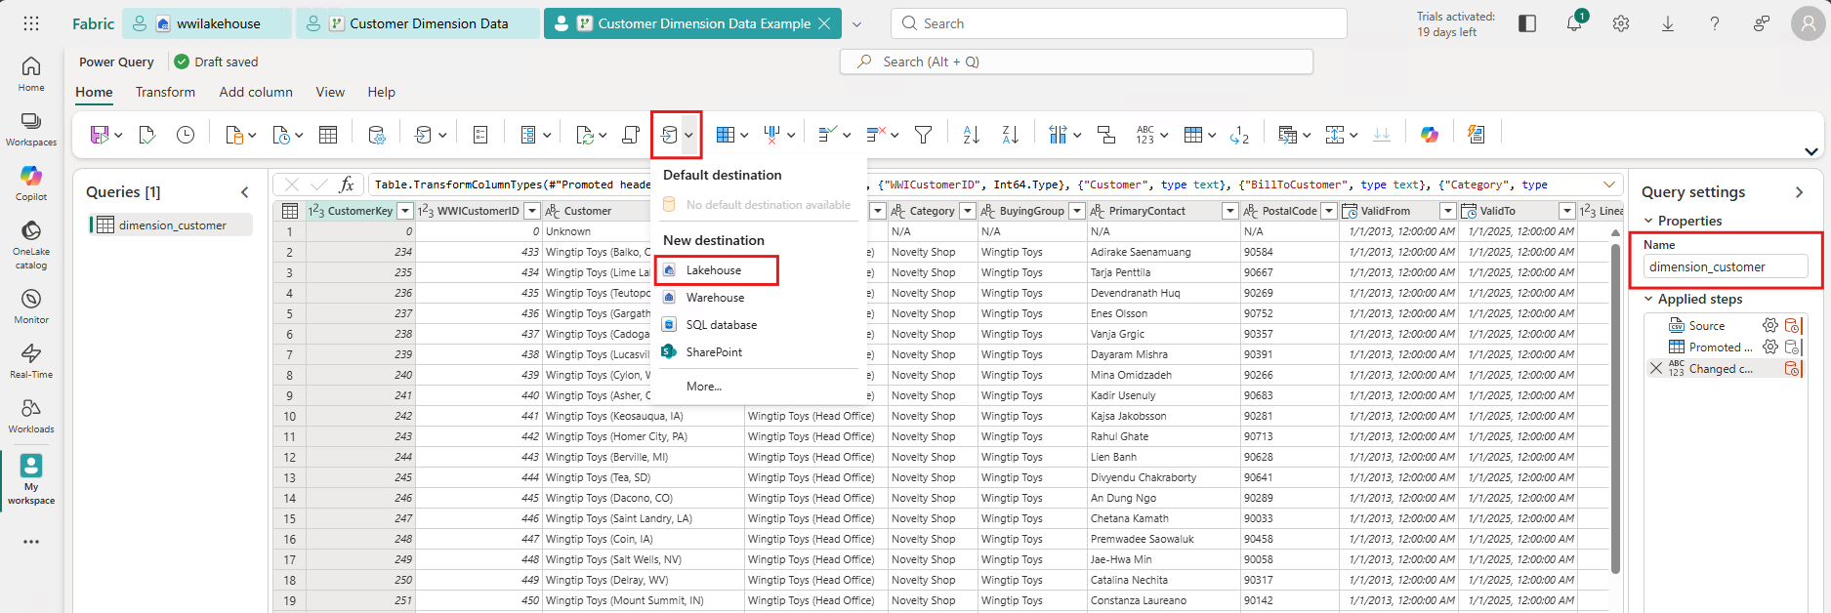Open Real-Time hub in the sidebar
Image resolution: width=1831 pixels, height=613 pixels.
point(31,360)
